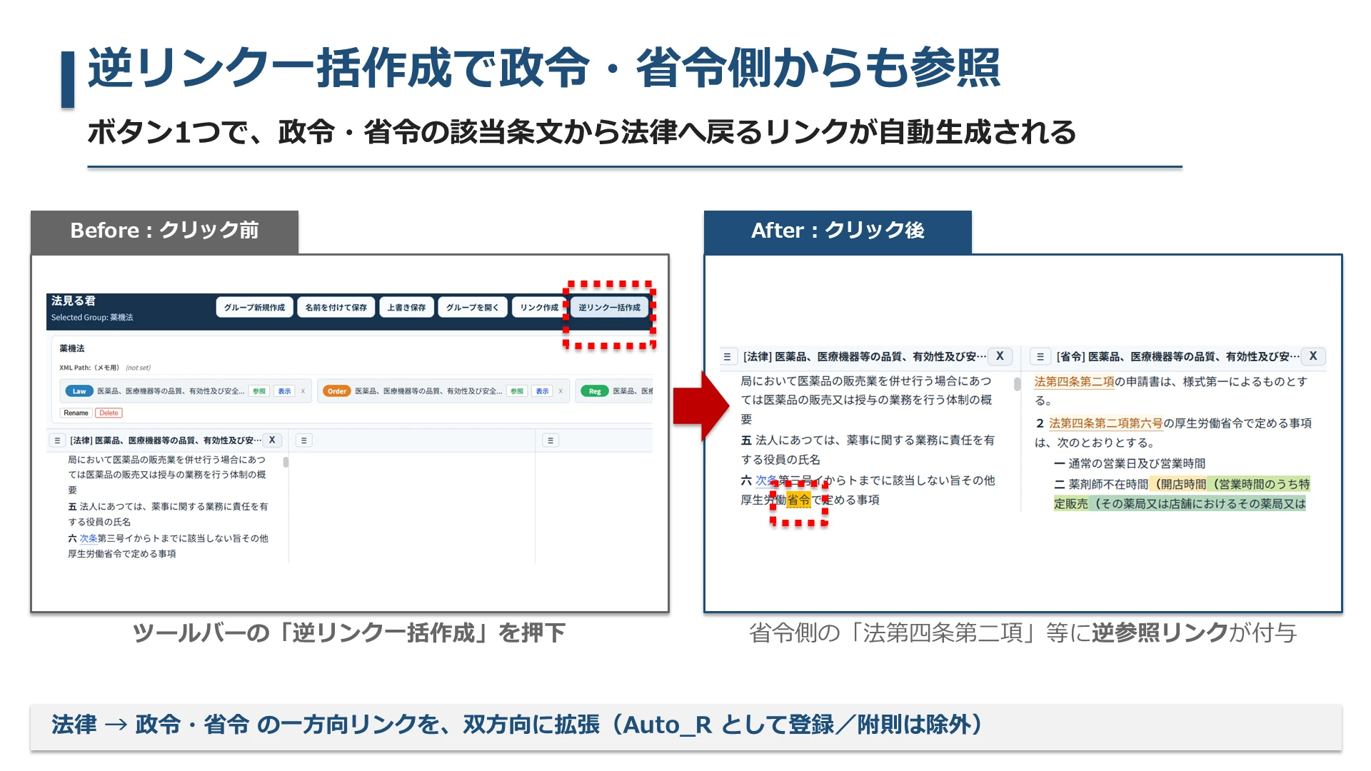Follow 法第四条第二項 link in 省令 pane
1371x771 pixels.
click(x=1074, y=381)
